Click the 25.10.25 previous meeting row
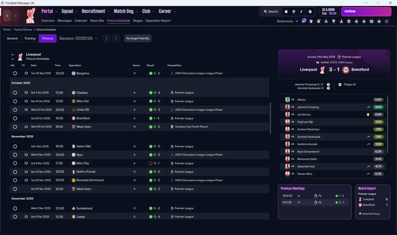Viewport: 397px width, 235px height. [x=314, y=196]
